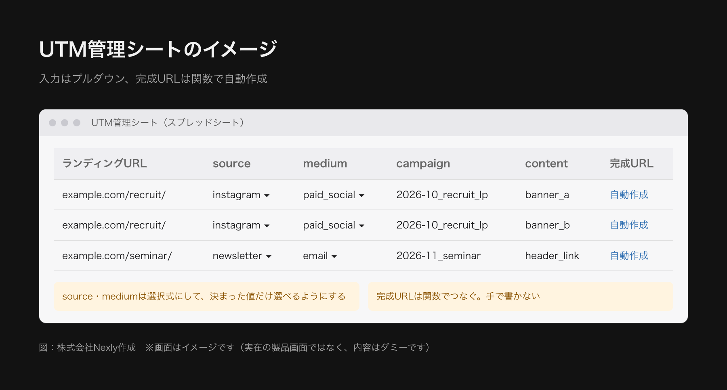Click the subtitle 入力はプルダウン
Screen dimensions: 727x390
click(153, 79)
